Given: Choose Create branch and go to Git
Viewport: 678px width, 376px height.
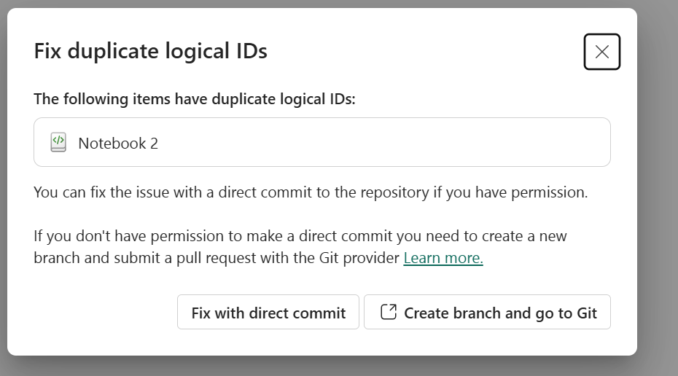Looking at the screenshot, I should click(487, 313).
